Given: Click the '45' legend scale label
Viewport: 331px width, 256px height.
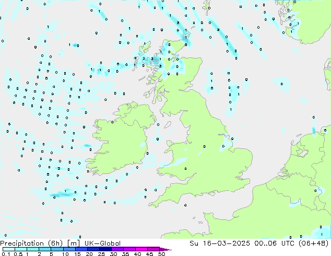Looking at the screenshot, I should [149, 254].
